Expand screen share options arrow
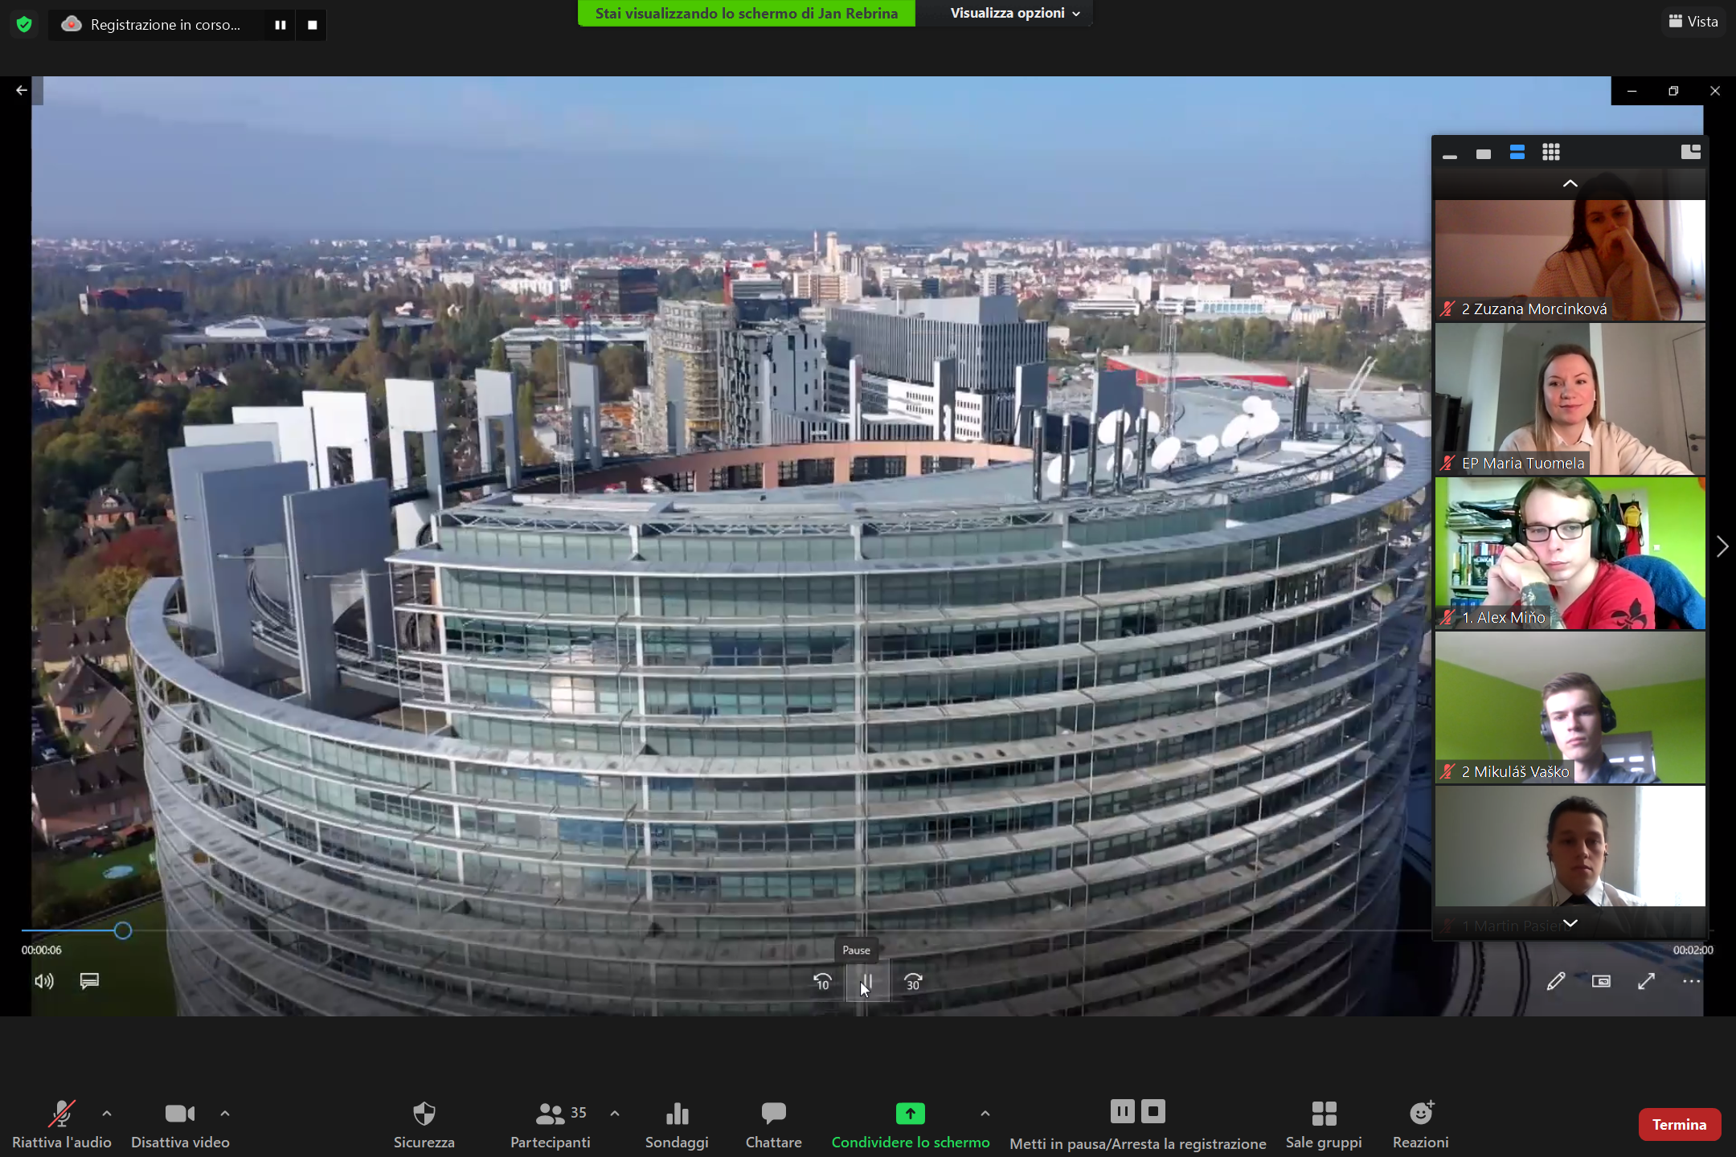 point(985,1114)
